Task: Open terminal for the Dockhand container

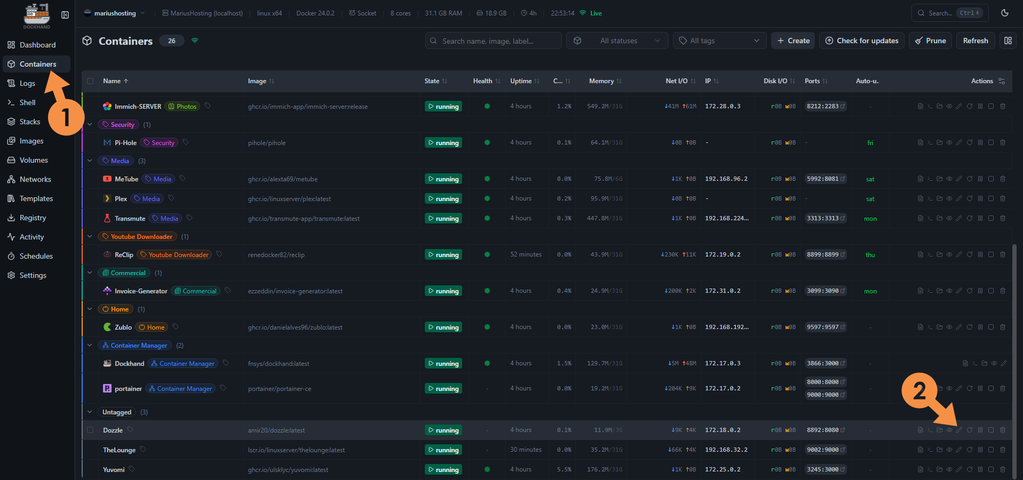Action: (975, 363)
